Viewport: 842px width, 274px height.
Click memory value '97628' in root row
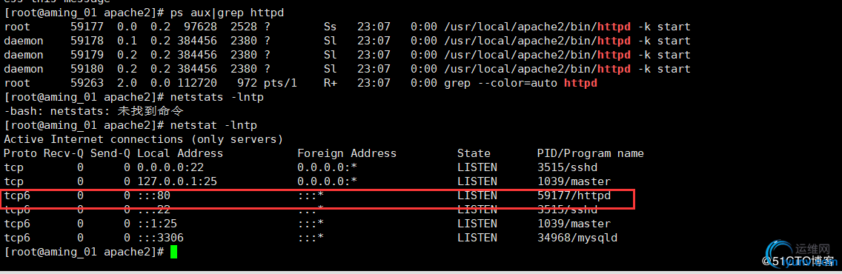pos(200,27)
